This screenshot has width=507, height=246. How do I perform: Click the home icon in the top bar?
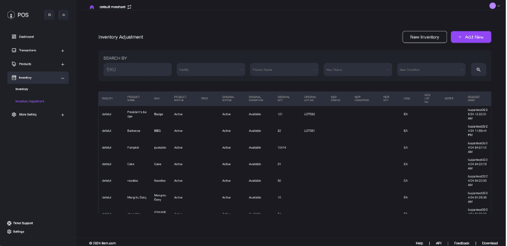pos(92,7)
